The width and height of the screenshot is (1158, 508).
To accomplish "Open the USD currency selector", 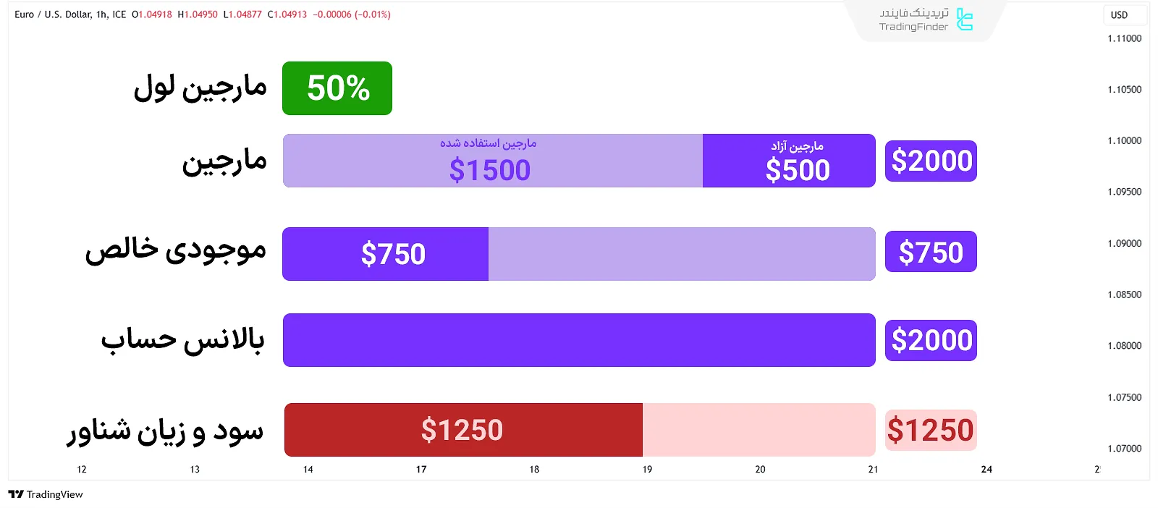I will [1119, 15].
